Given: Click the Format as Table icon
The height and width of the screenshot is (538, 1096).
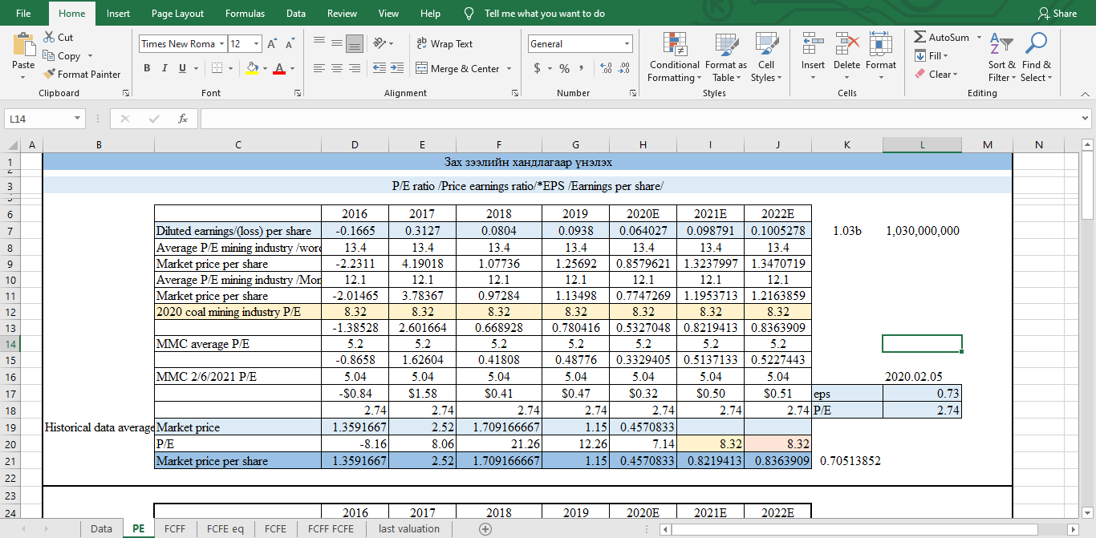Looking at the screenshot, I should tap(725, 45).
